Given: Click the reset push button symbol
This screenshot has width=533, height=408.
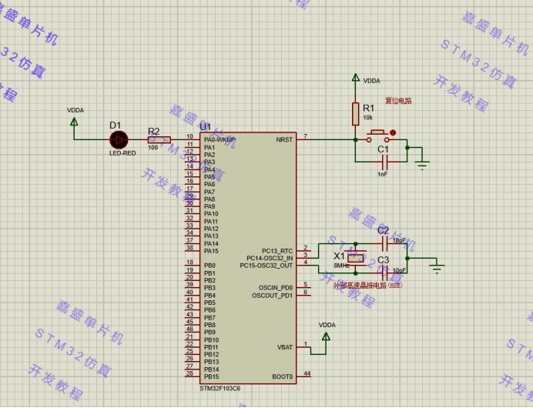Looking at the screenshot, I should coord(377,136).
